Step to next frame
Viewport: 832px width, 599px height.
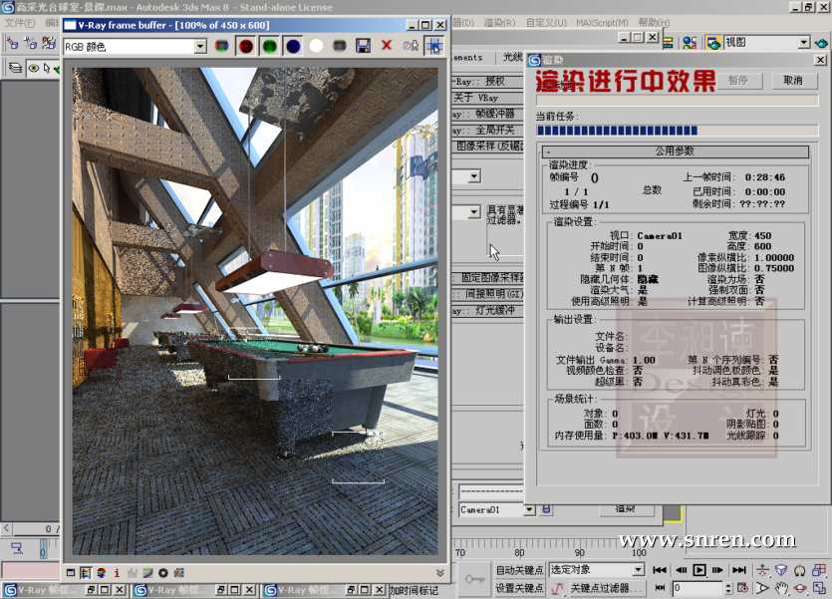click(717, 570)
